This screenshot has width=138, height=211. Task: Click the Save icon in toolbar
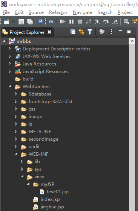pyautogui.click(x=21, y=21)
